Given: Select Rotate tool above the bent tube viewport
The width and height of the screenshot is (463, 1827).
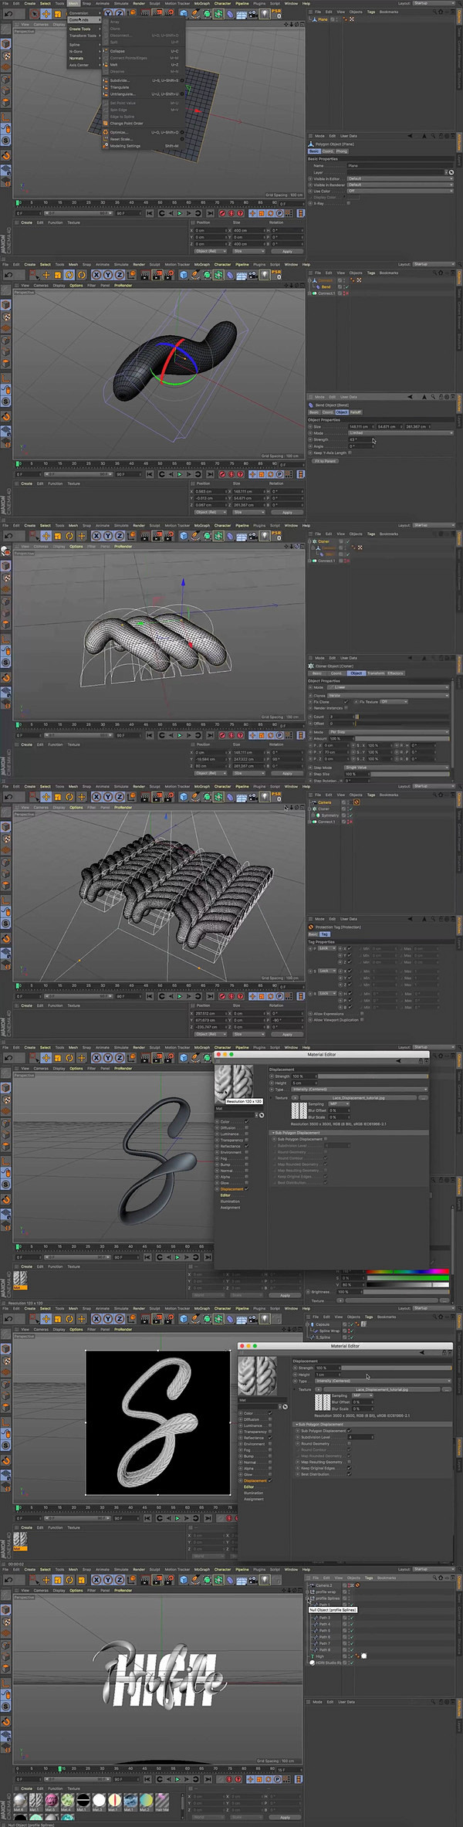Looking at the screenshot, I should (x=69, y=275).
